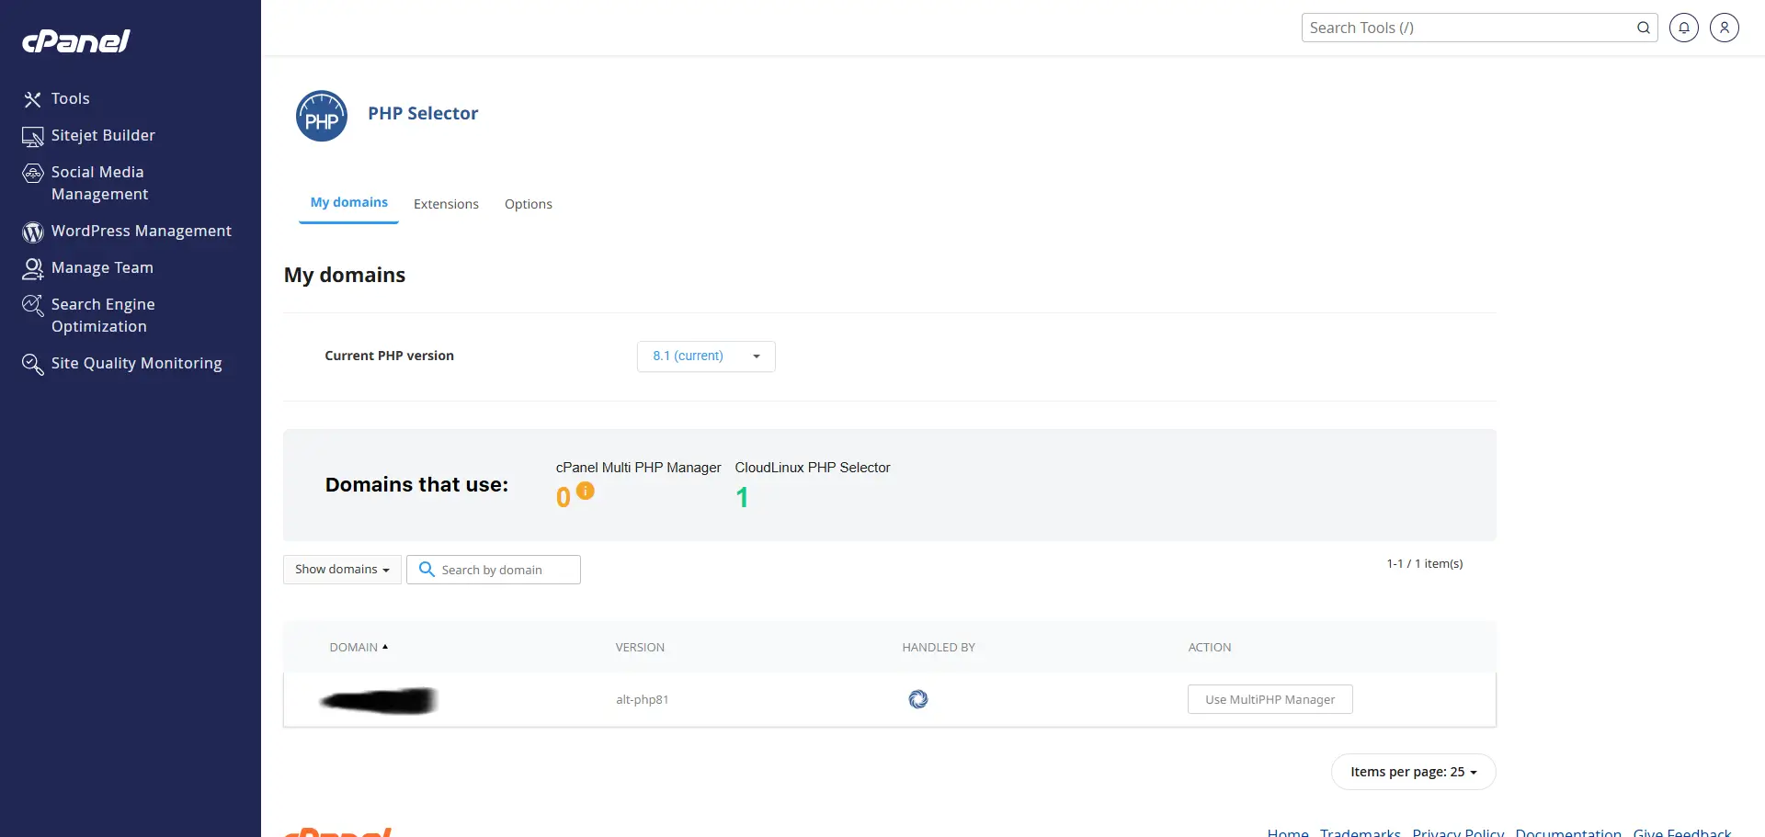This screenshot has width=1765, height=837.
Task: Switch to the Extensions tab
Action: (446, 204)
